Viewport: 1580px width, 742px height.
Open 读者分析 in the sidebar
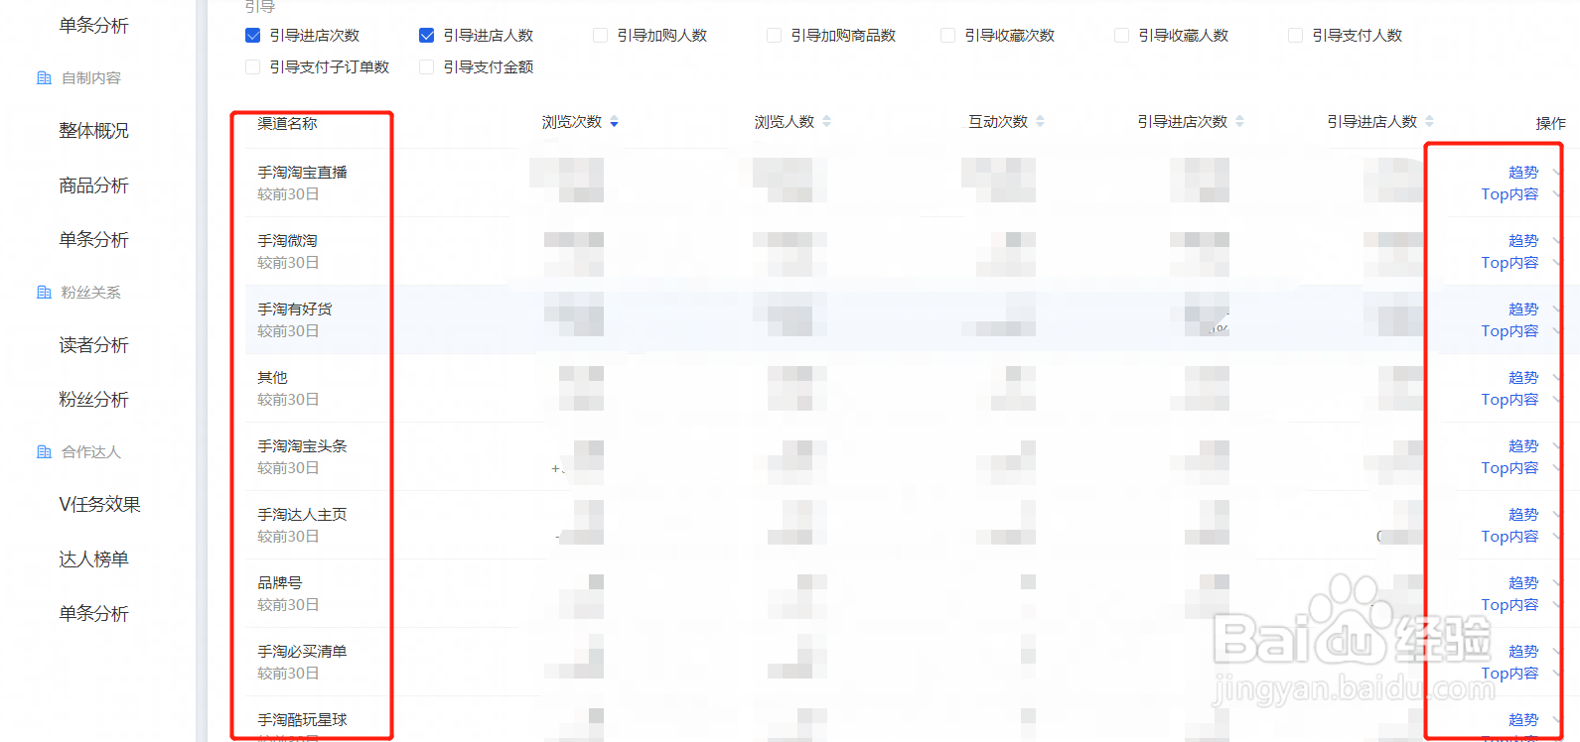94,345
